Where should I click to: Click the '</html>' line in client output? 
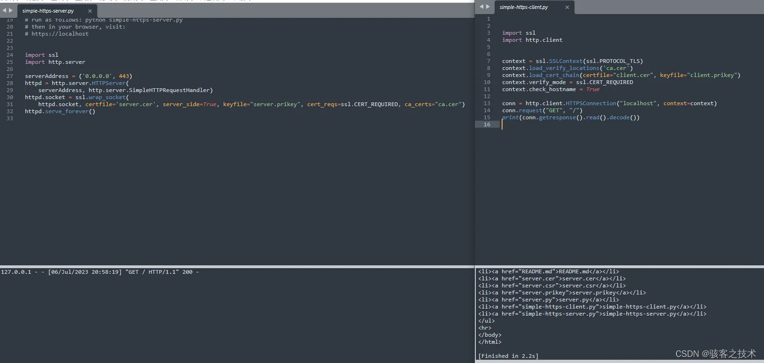[490, 342]
